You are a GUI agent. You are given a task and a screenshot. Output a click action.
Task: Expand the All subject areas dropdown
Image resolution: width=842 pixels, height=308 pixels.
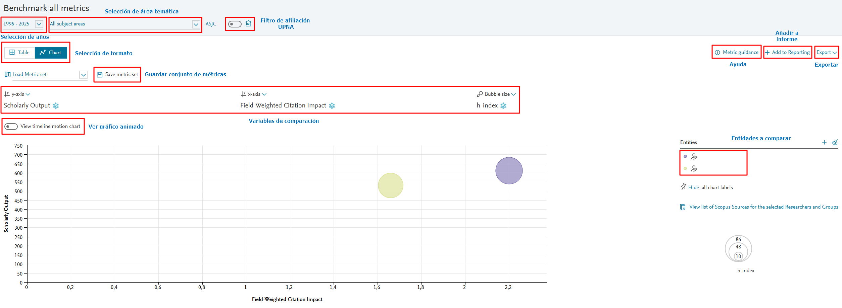[x=196, y=24]
